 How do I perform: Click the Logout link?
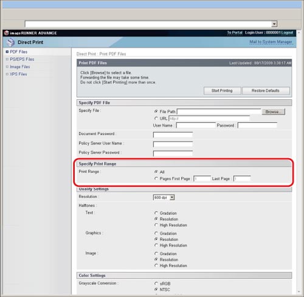pos(287,33)
